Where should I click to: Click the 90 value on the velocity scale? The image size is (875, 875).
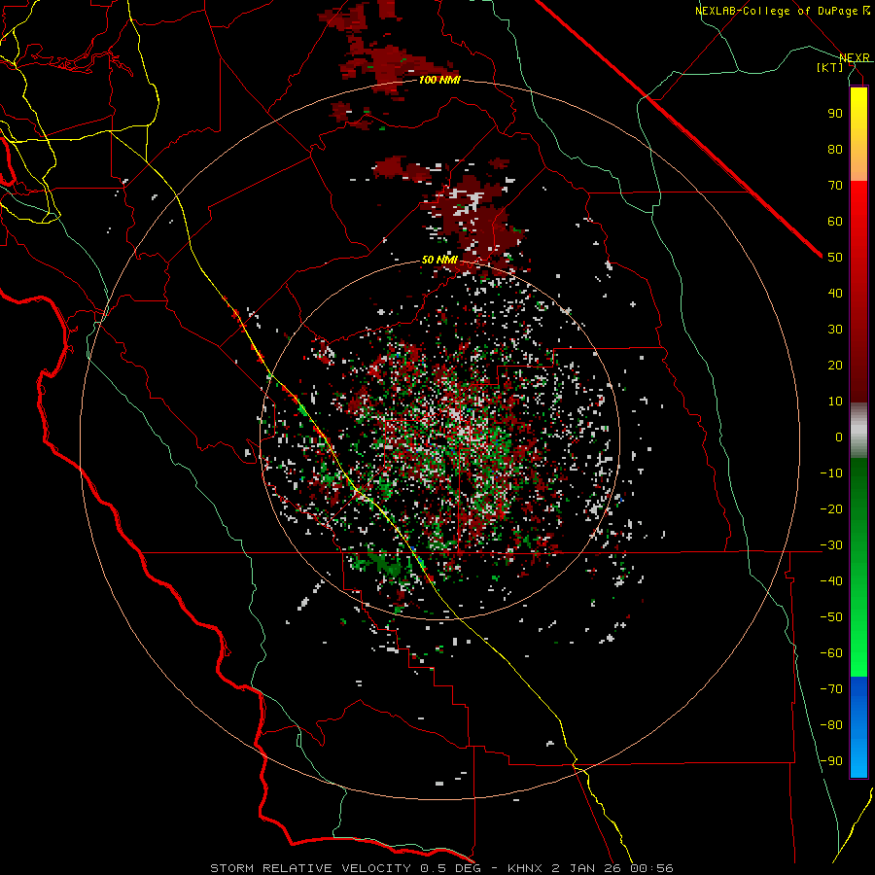coord(835,114)
